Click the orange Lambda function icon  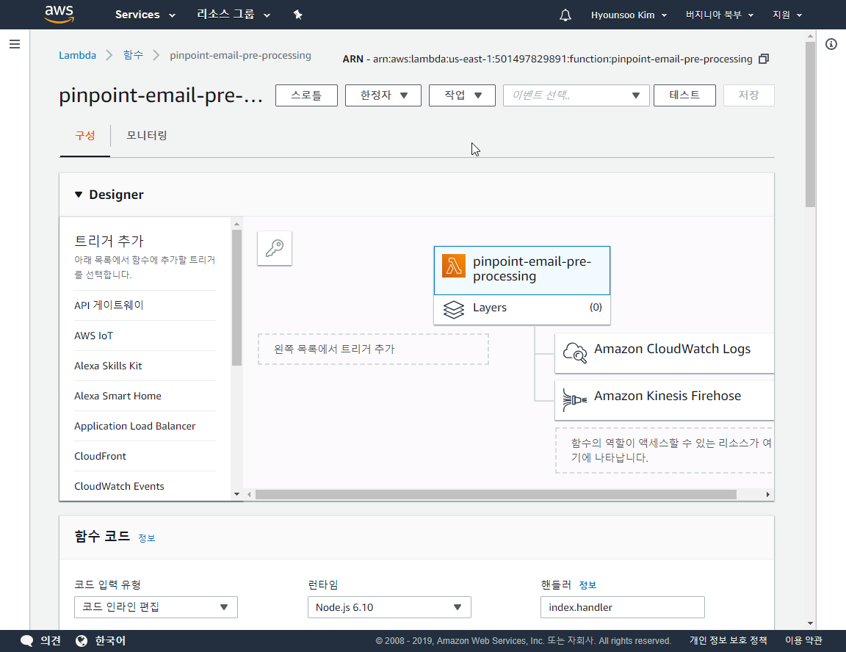pos(454,266)
